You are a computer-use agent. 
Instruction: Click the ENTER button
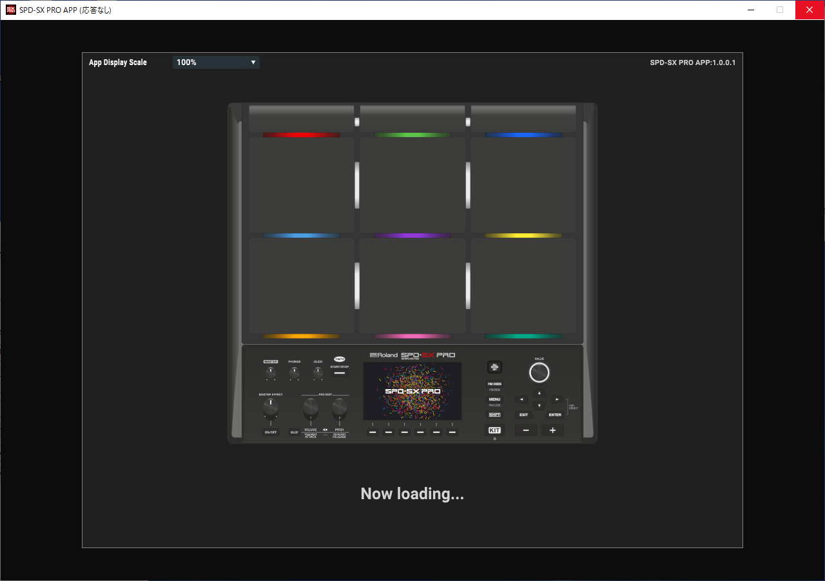pos(555,415)
